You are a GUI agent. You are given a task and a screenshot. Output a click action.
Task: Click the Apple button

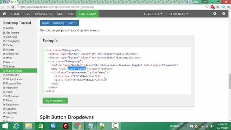(45, 23)
